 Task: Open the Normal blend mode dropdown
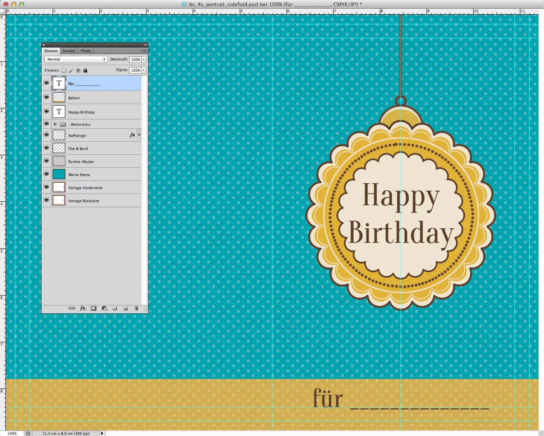(x=76, y=59)
